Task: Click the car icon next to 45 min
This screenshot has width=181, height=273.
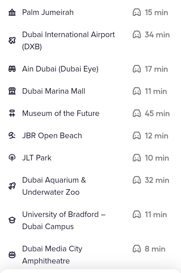Action: pyautogui.click(x=137, y=114)
